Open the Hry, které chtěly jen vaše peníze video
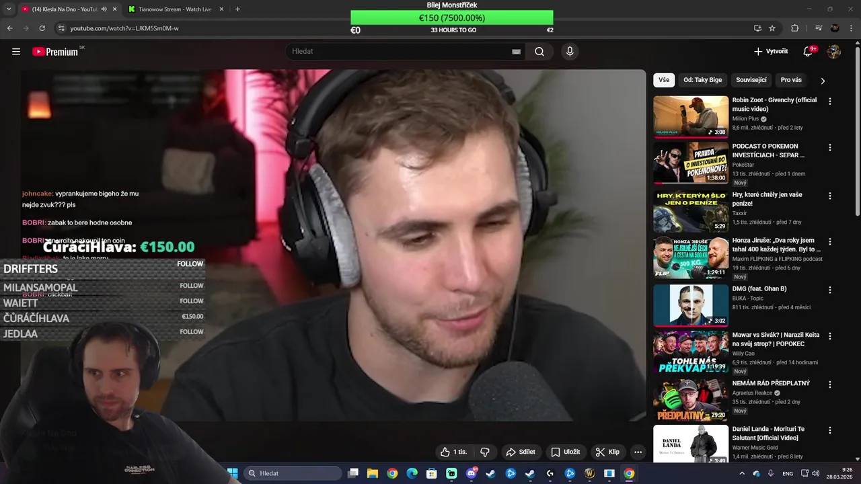861x484 pixels. tap(767, 199)
